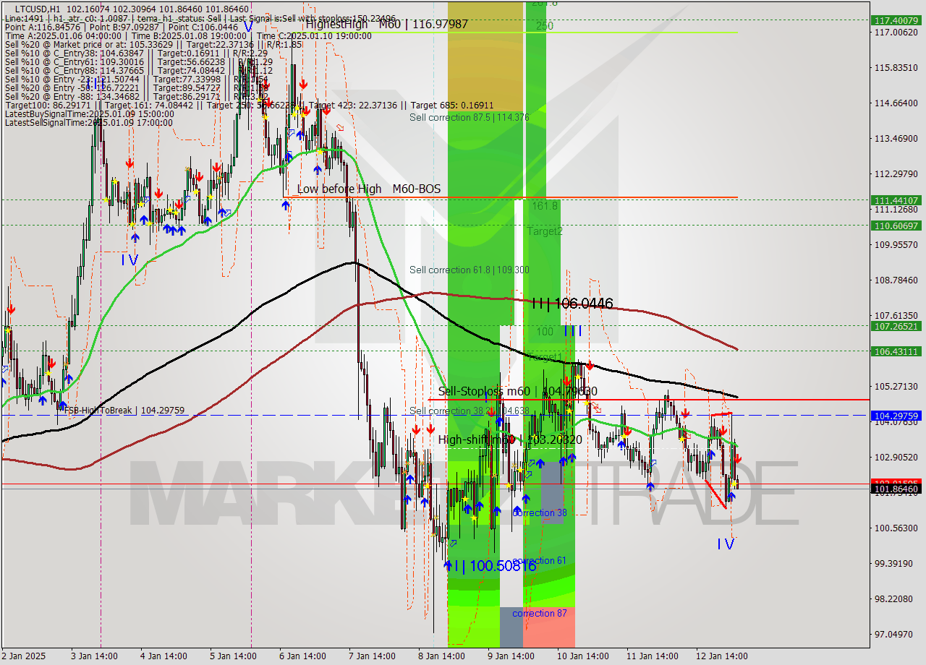Image resolution: width=926 pixels, height=665 pixels.
Task: Click 'Sell correction 87.5 | 114.376' label
Action: [x=470, y=117]
